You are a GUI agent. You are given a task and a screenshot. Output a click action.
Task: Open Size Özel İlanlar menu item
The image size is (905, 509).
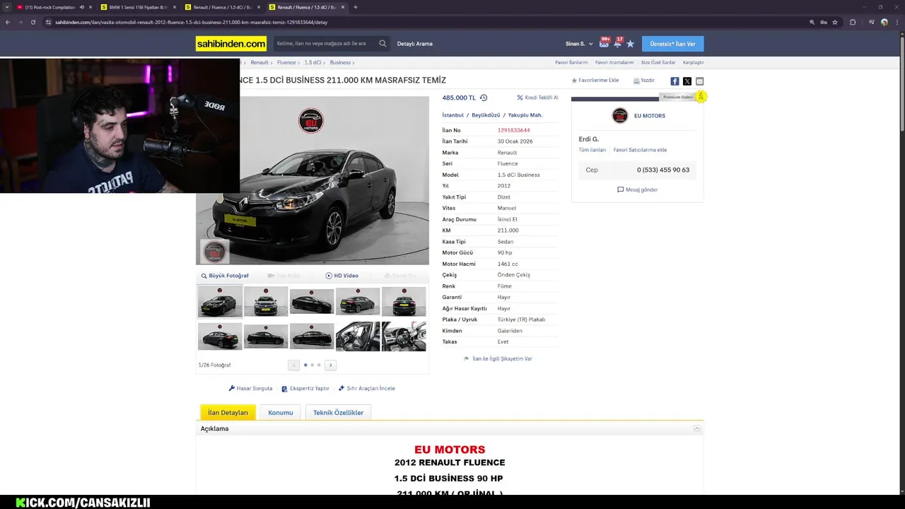[658, 62]
